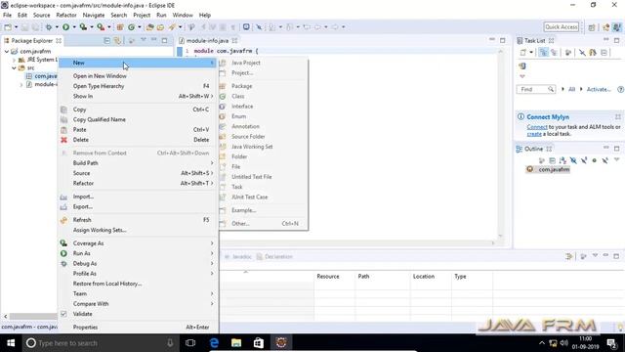Select com.javafrm in the Outline view
625x352 pixels.
click(x=554, y=169)
